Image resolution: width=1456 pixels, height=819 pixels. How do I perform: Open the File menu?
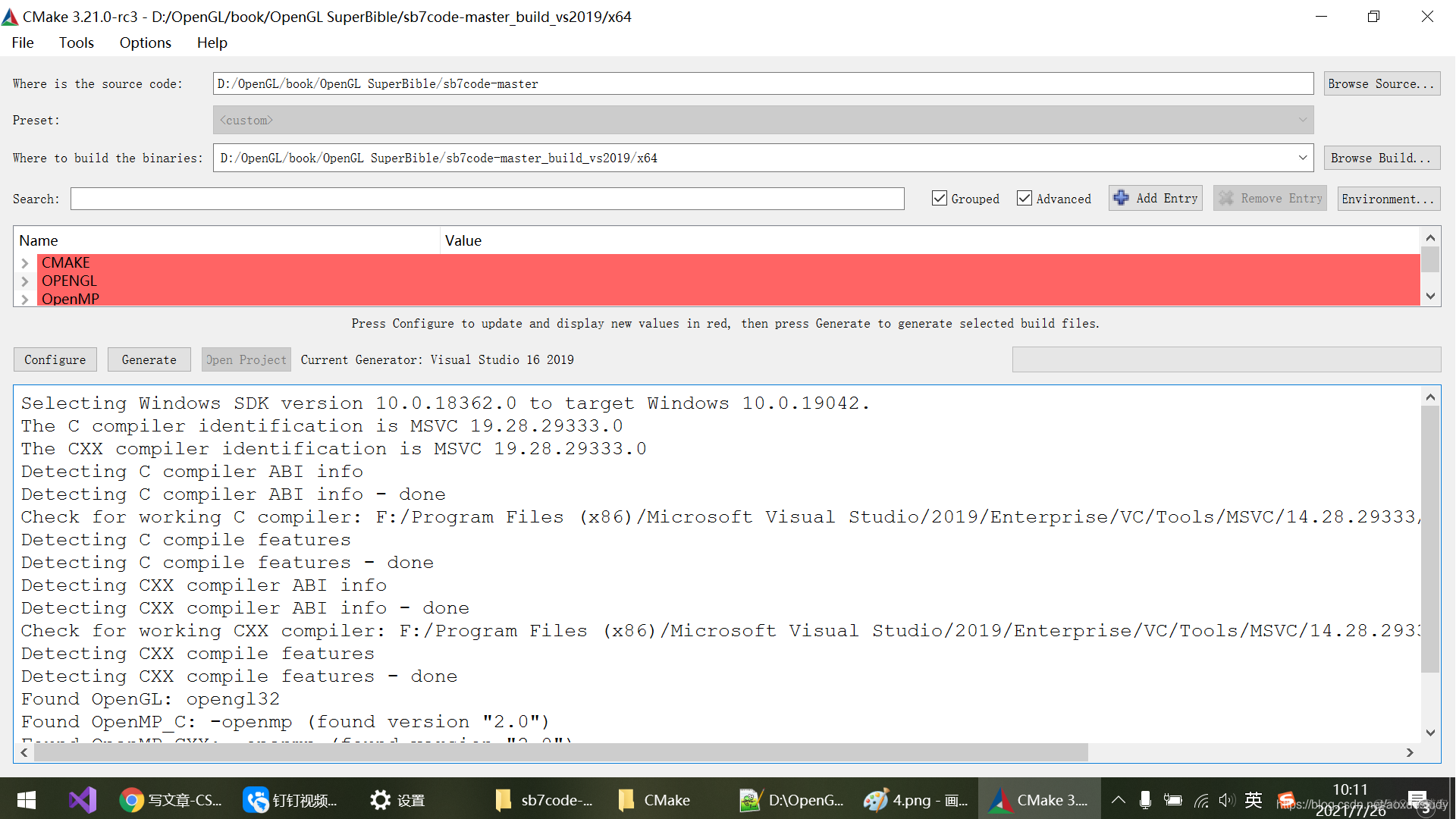tap(22, 42)
